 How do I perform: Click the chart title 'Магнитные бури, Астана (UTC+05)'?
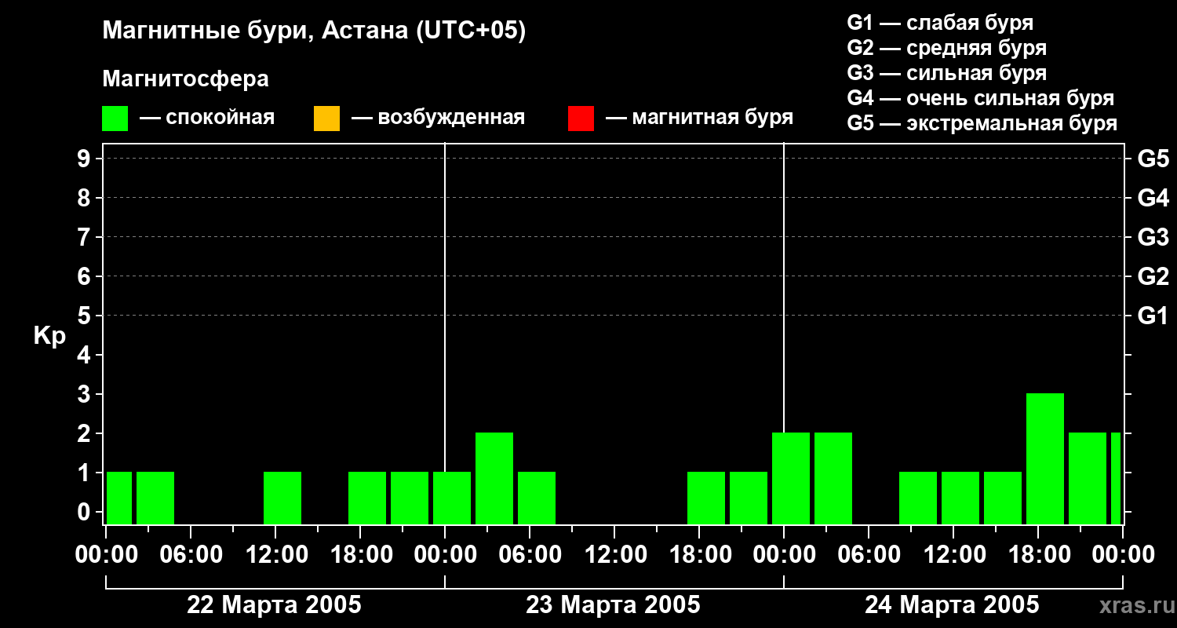point(314,31)
